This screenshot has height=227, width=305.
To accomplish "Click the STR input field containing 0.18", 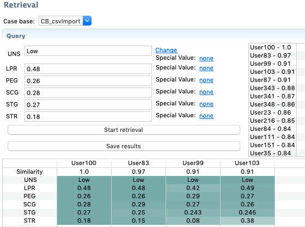I will (88, 116).
